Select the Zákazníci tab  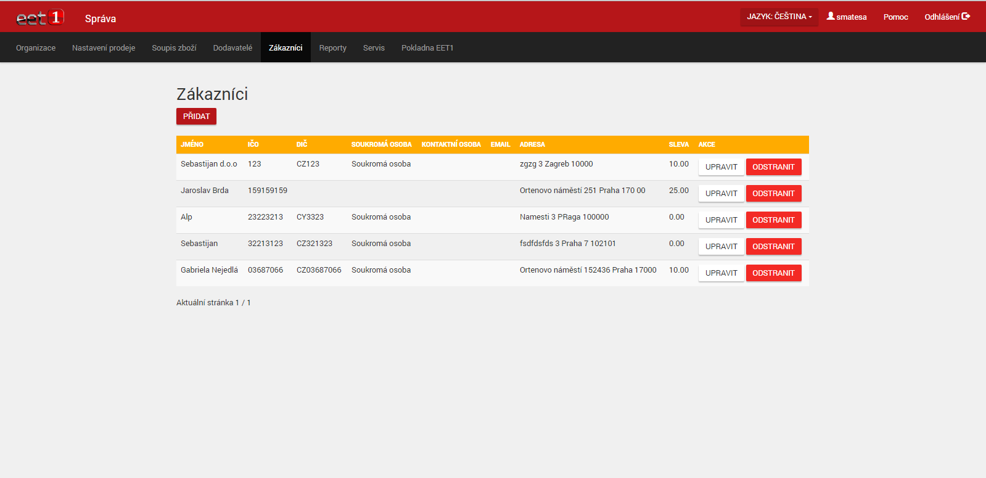[286, 47]
